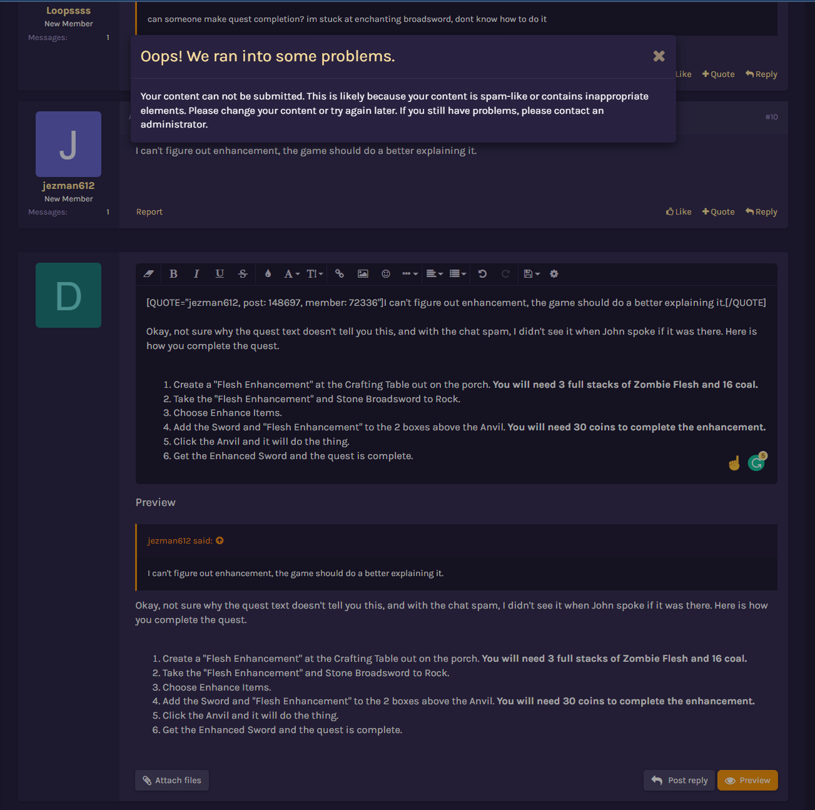Insert an image in the editor
The width and height of the screenshot is (815, 810).
pyautogui.click(x=363, y=274)
